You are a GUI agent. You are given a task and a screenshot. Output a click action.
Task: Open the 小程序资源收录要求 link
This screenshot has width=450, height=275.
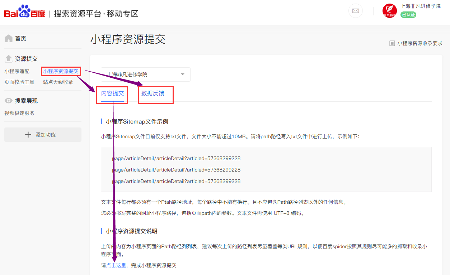420,43
